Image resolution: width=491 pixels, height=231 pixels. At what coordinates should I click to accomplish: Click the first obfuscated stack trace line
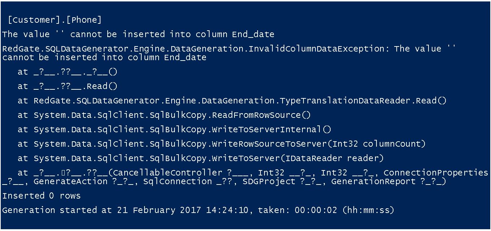coord(68,72)
